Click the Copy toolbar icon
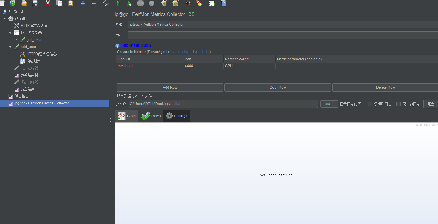This screenshot has width=438, height=224. click(x=59, y=3)
